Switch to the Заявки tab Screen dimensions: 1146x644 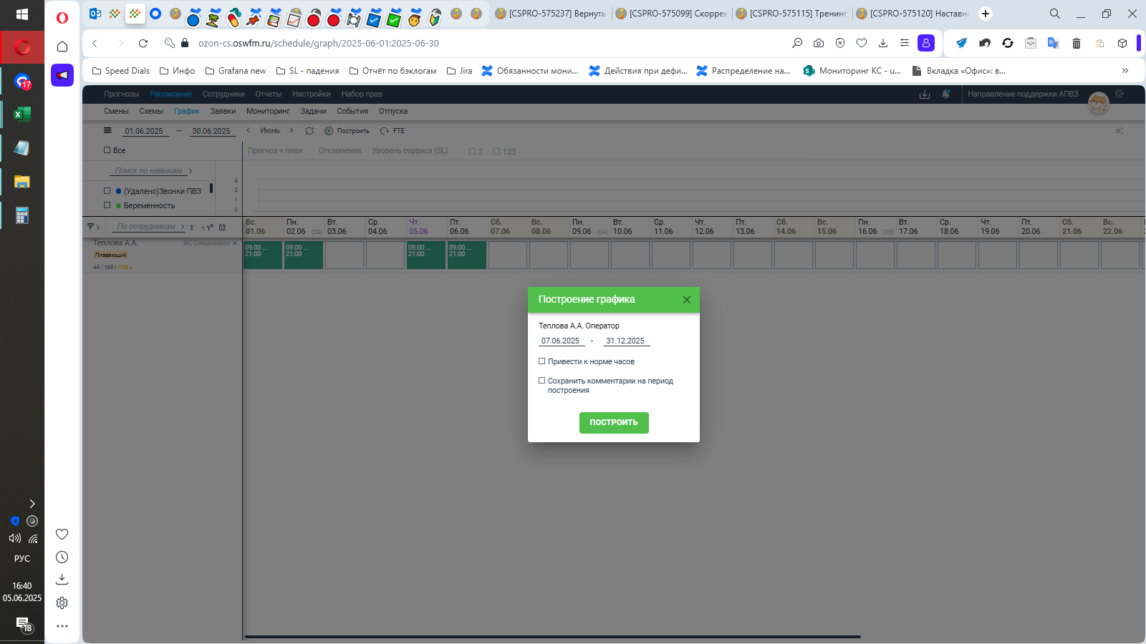(x=223, y=111)
